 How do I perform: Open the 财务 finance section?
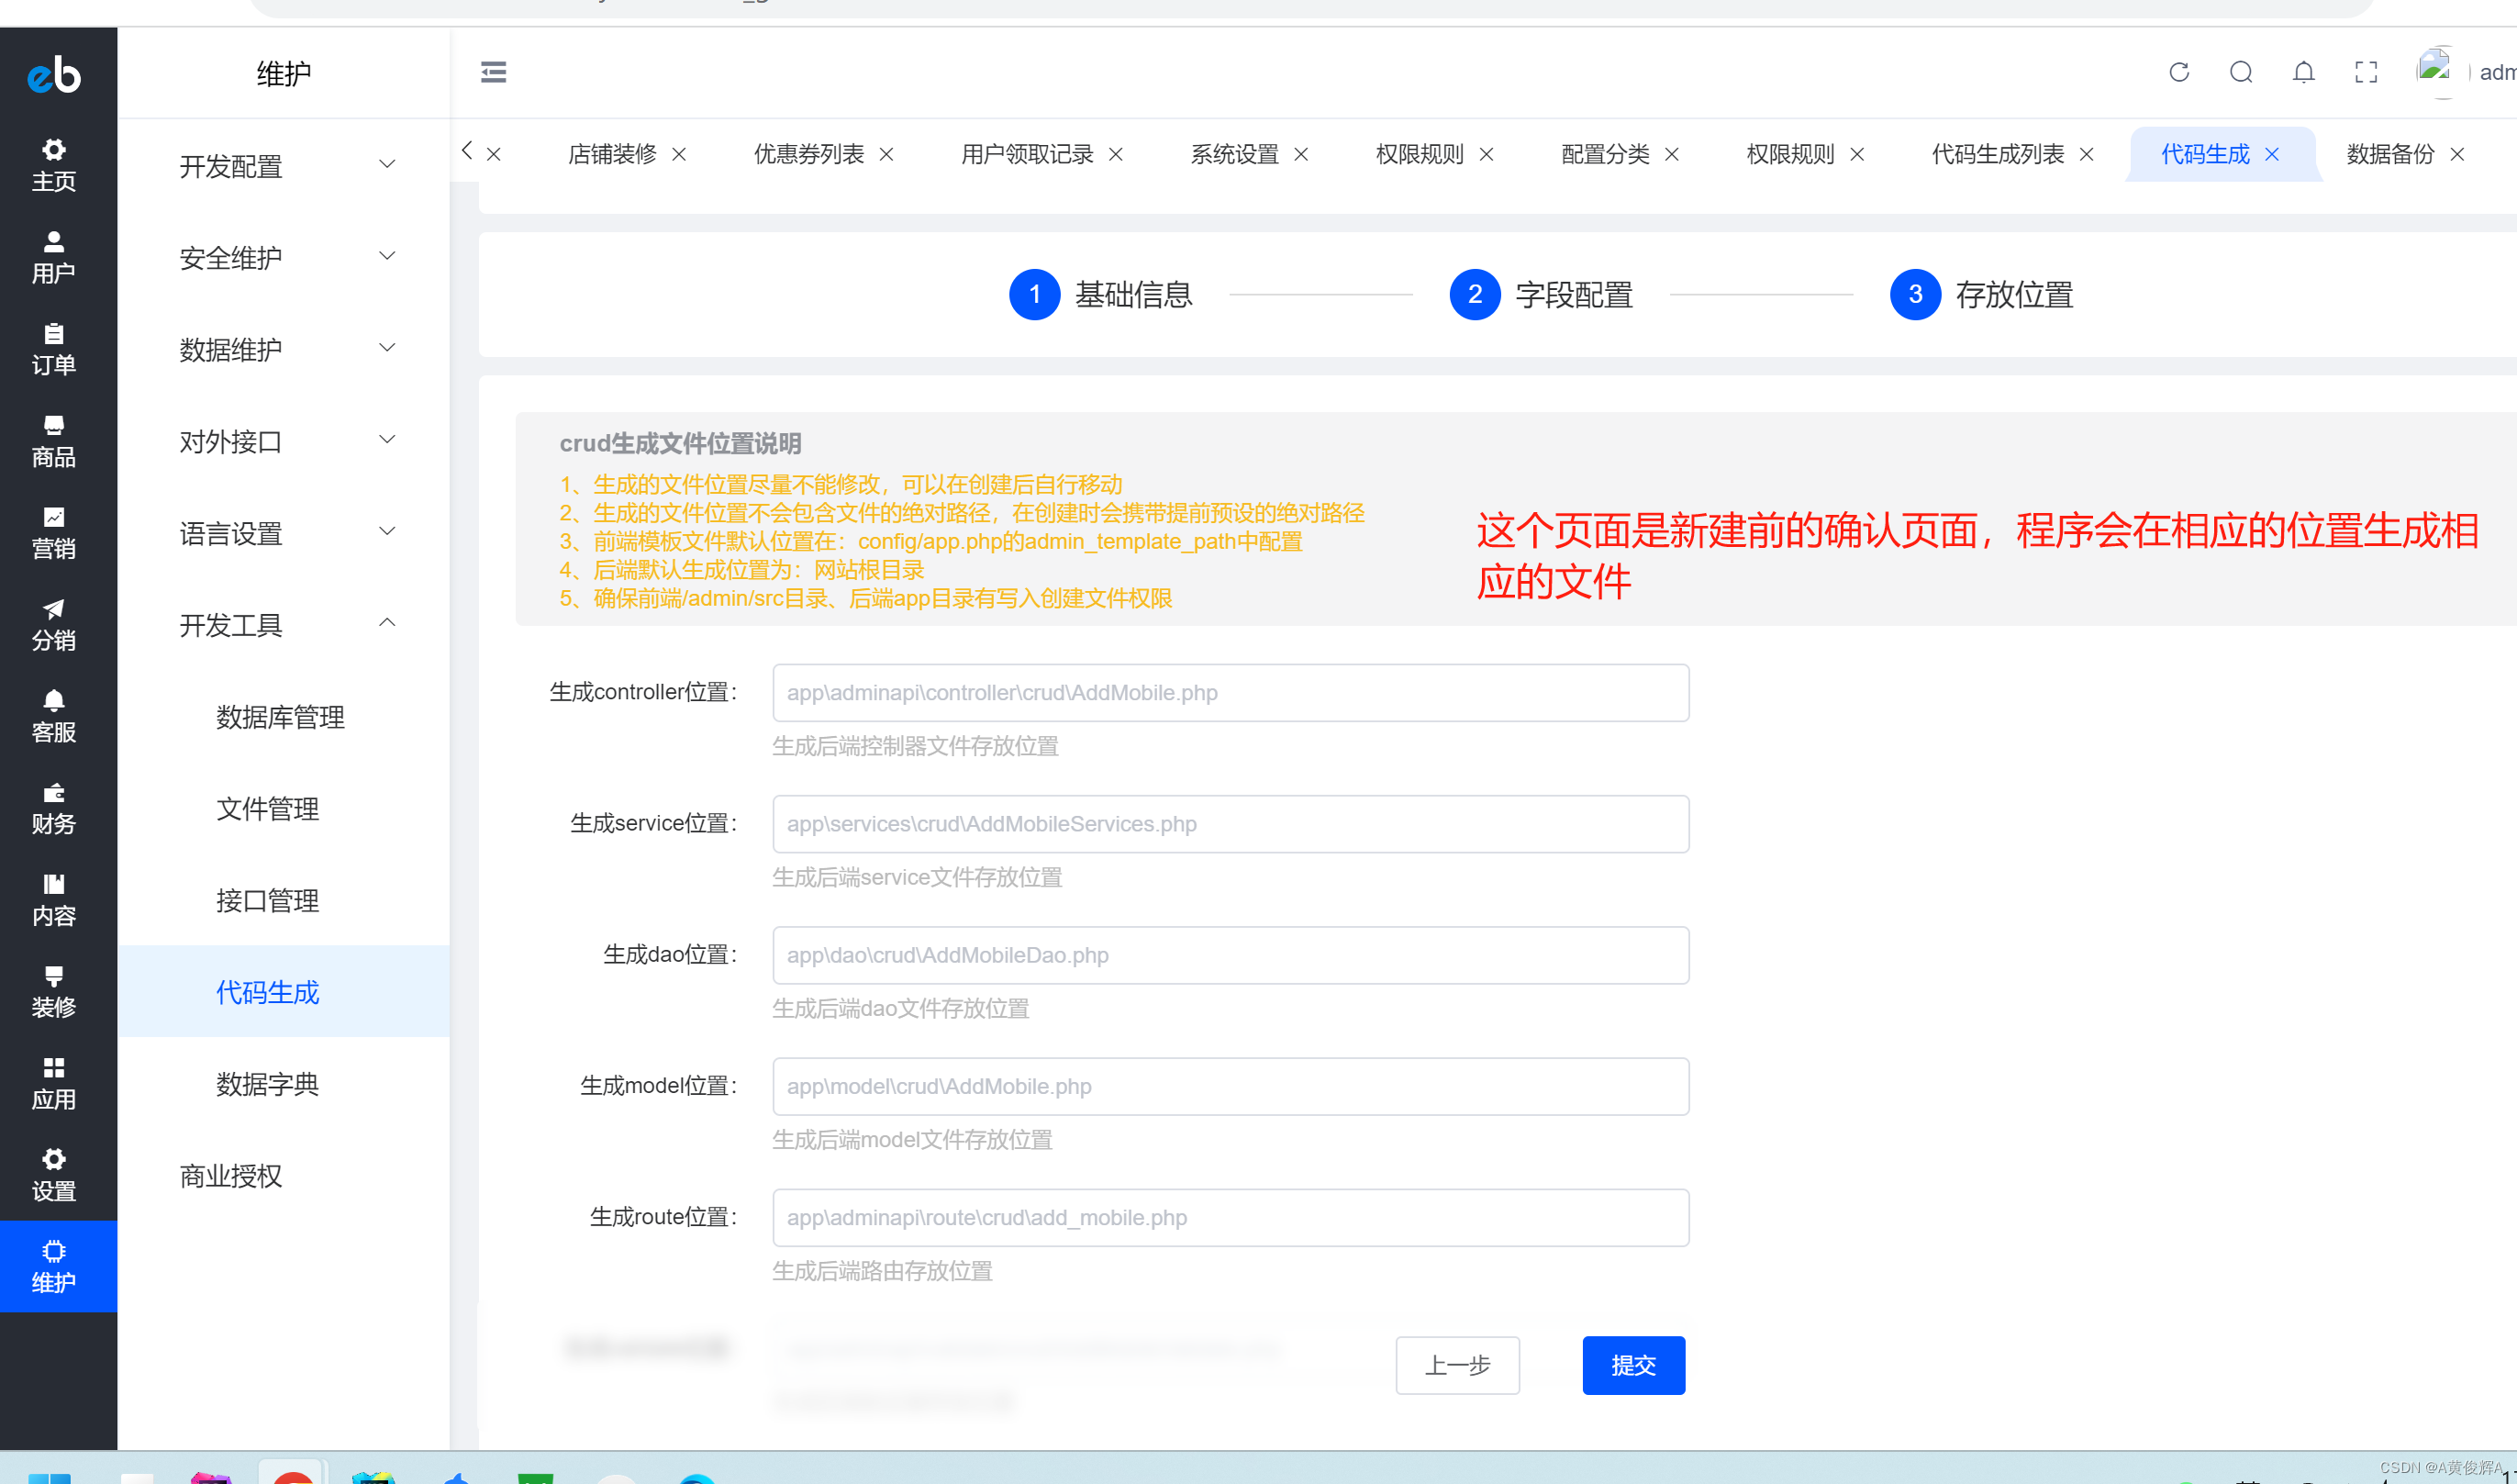pos(54,808)
